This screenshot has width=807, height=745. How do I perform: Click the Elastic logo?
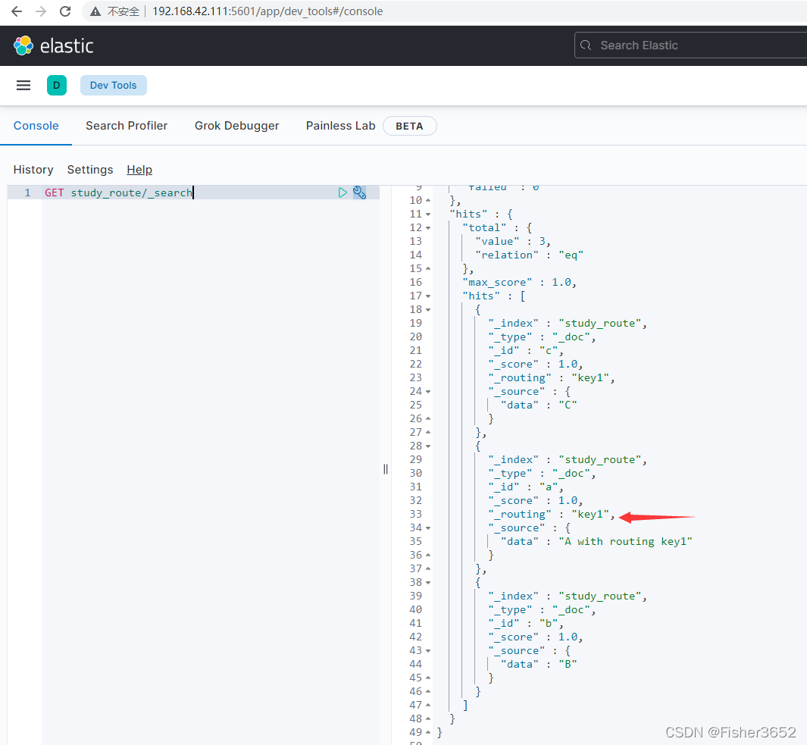54,45
